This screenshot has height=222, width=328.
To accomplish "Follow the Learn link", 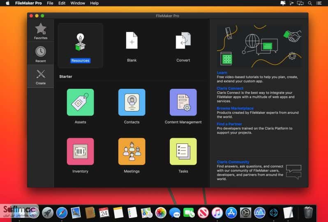I will pos(222,73).
